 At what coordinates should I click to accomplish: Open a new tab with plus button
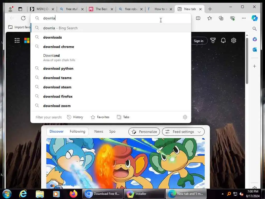tap(210, 9)
